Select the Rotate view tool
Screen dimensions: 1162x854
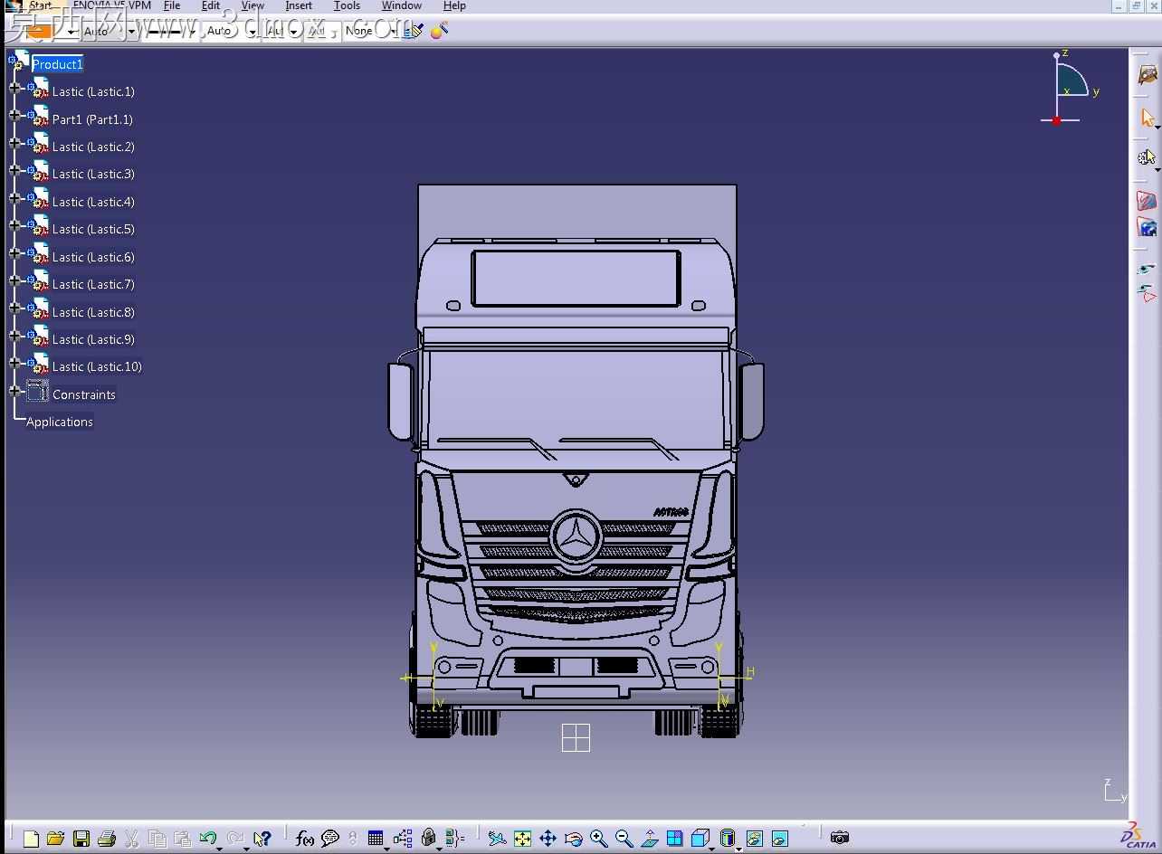tap(573, 839)
